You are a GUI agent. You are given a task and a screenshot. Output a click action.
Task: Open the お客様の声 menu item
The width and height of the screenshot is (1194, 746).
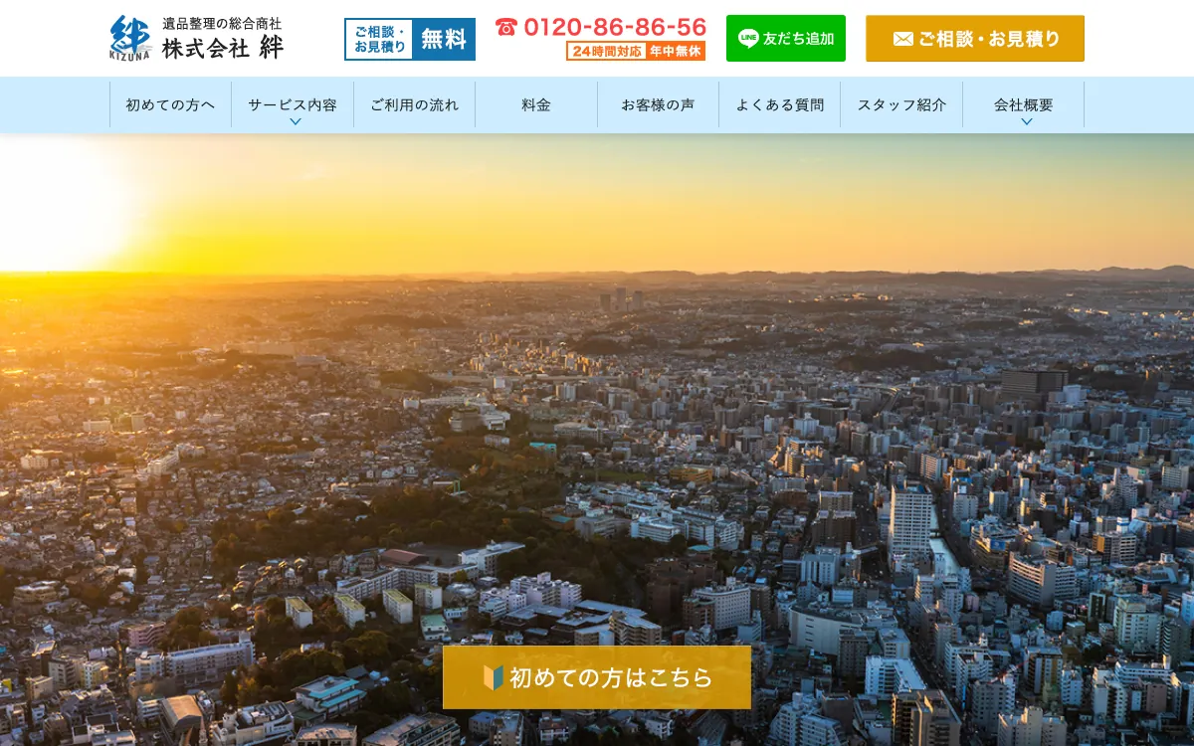pyautogui.click(x=658, y=104)
